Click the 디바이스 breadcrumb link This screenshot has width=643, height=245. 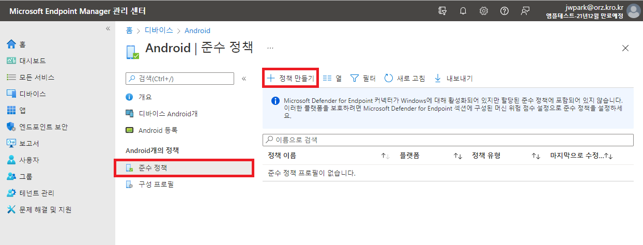pyautogui.click(x=159, y=31)
